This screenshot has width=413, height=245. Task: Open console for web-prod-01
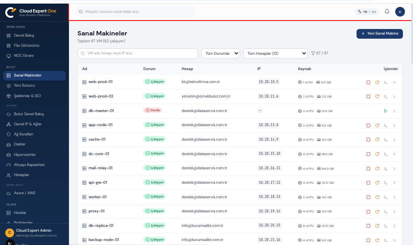pos(386,82)
